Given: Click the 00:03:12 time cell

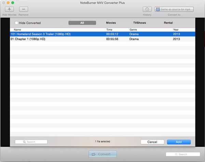Looking at the screenshot, I should pos(112,34).
